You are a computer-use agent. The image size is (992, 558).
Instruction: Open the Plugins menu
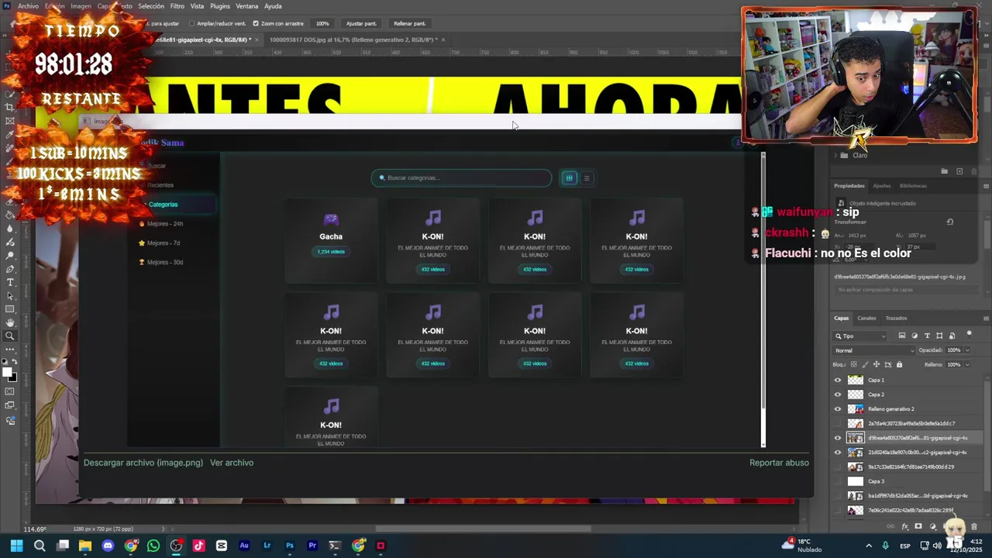(x=220, y=6)
